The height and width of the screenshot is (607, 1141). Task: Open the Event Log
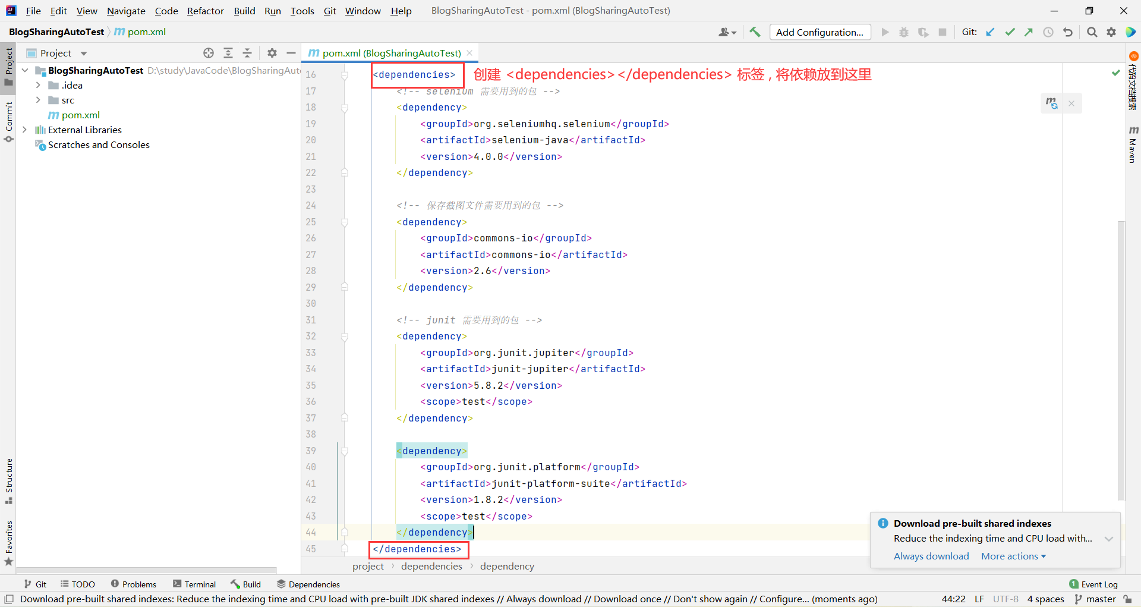coord(1093,584)
